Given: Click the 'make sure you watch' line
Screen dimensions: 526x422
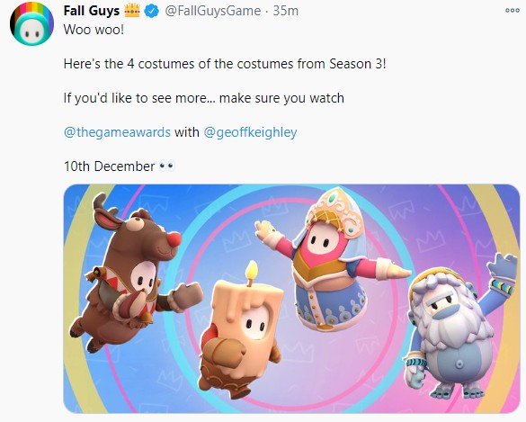Looking at the screenshot, I should coord(281,98).
